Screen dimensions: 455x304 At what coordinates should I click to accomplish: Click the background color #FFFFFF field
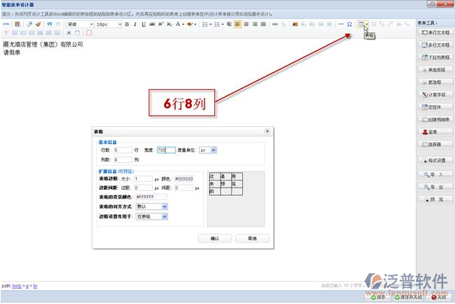pyautogui.click(x=151, y=197)
